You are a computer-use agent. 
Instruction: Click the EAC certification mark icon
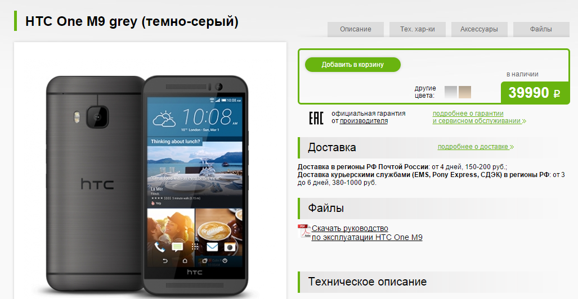[x=316, y=118]
